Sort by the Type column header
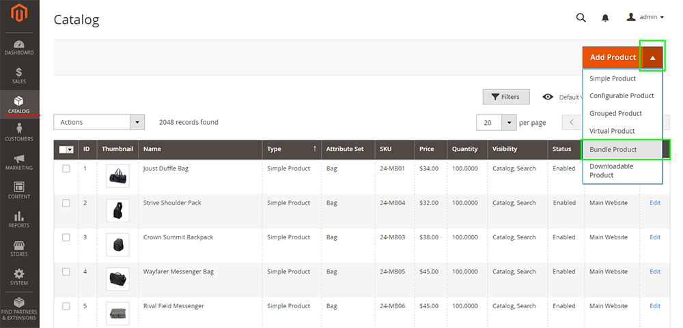 pos(292,149)
